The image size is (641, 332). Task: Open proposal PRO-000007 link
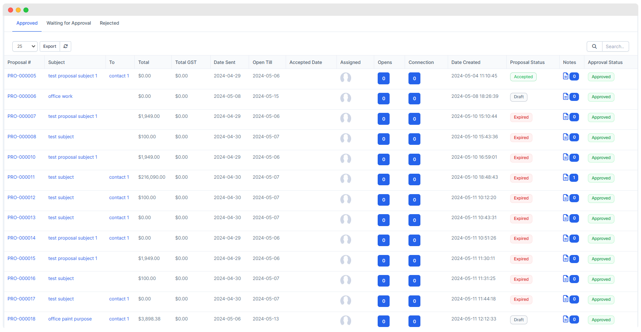22,116
